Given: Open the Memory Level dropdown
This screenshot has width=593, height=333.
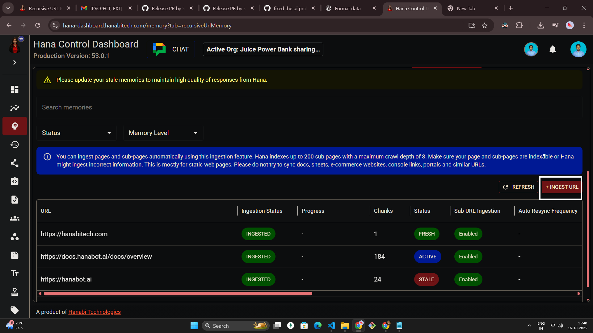Looking at the screenshot, I should pos(163,133).
